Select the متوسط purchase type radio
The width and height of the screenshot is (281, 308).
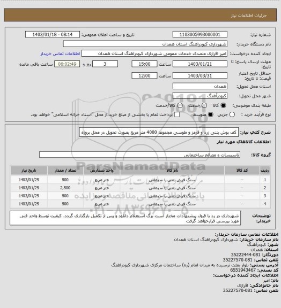(211, 114)
